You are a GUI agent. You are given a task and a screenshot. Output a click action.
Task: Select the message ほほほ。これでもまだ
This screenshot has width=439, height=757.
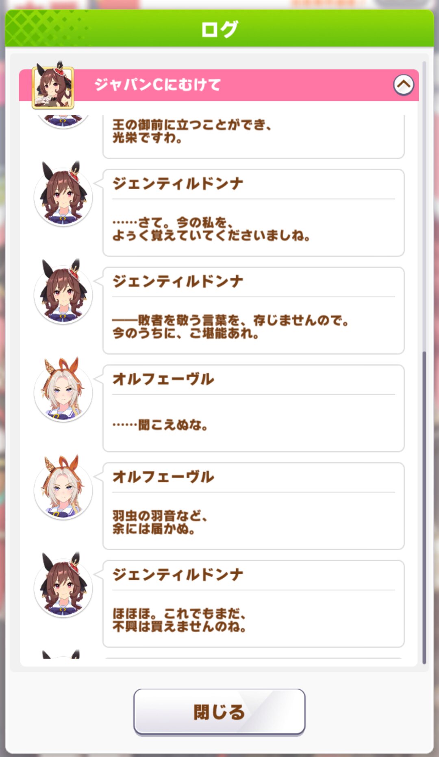pyautogui.click(x=253, y=604)
